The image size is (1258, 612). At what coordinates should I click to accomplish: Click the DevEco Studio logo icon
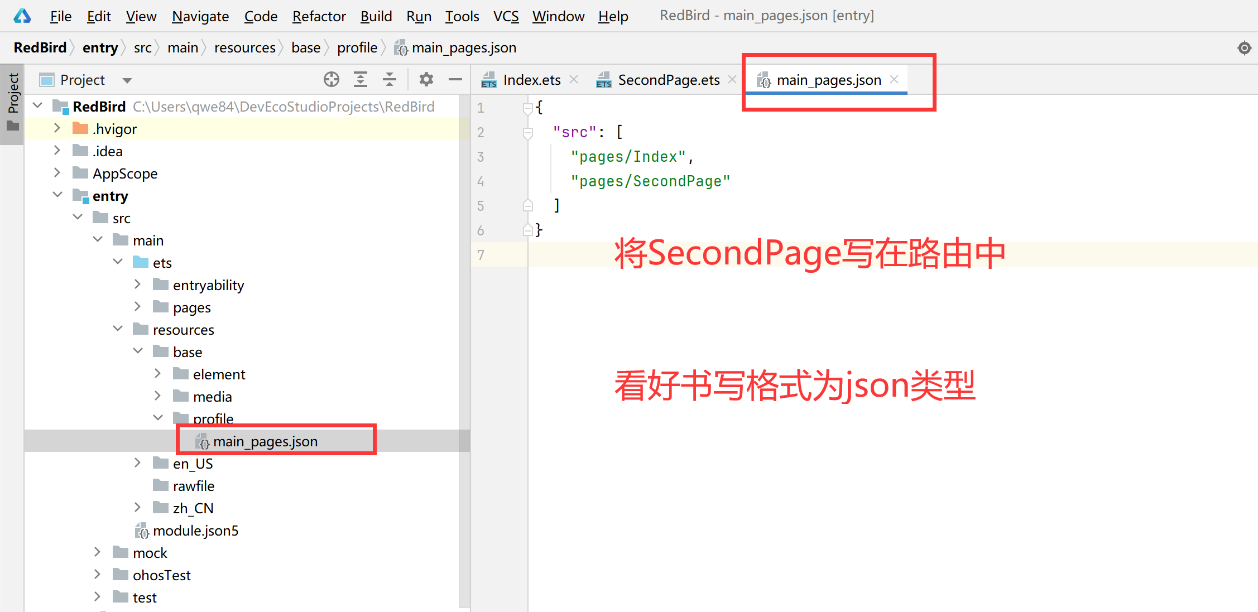click(22, 16)
